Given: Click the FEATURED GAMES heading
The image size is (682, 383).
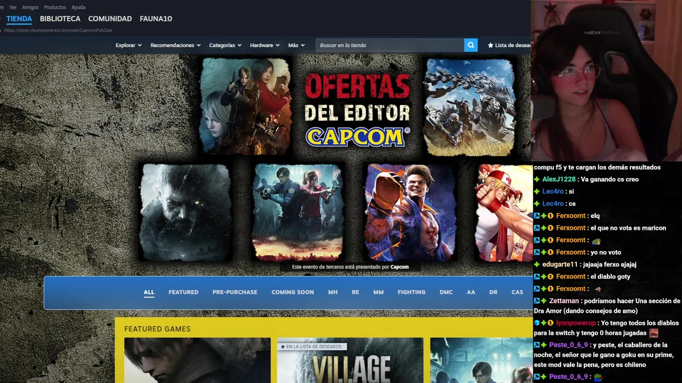Looking at the screenshot, I should click(157, 329).
